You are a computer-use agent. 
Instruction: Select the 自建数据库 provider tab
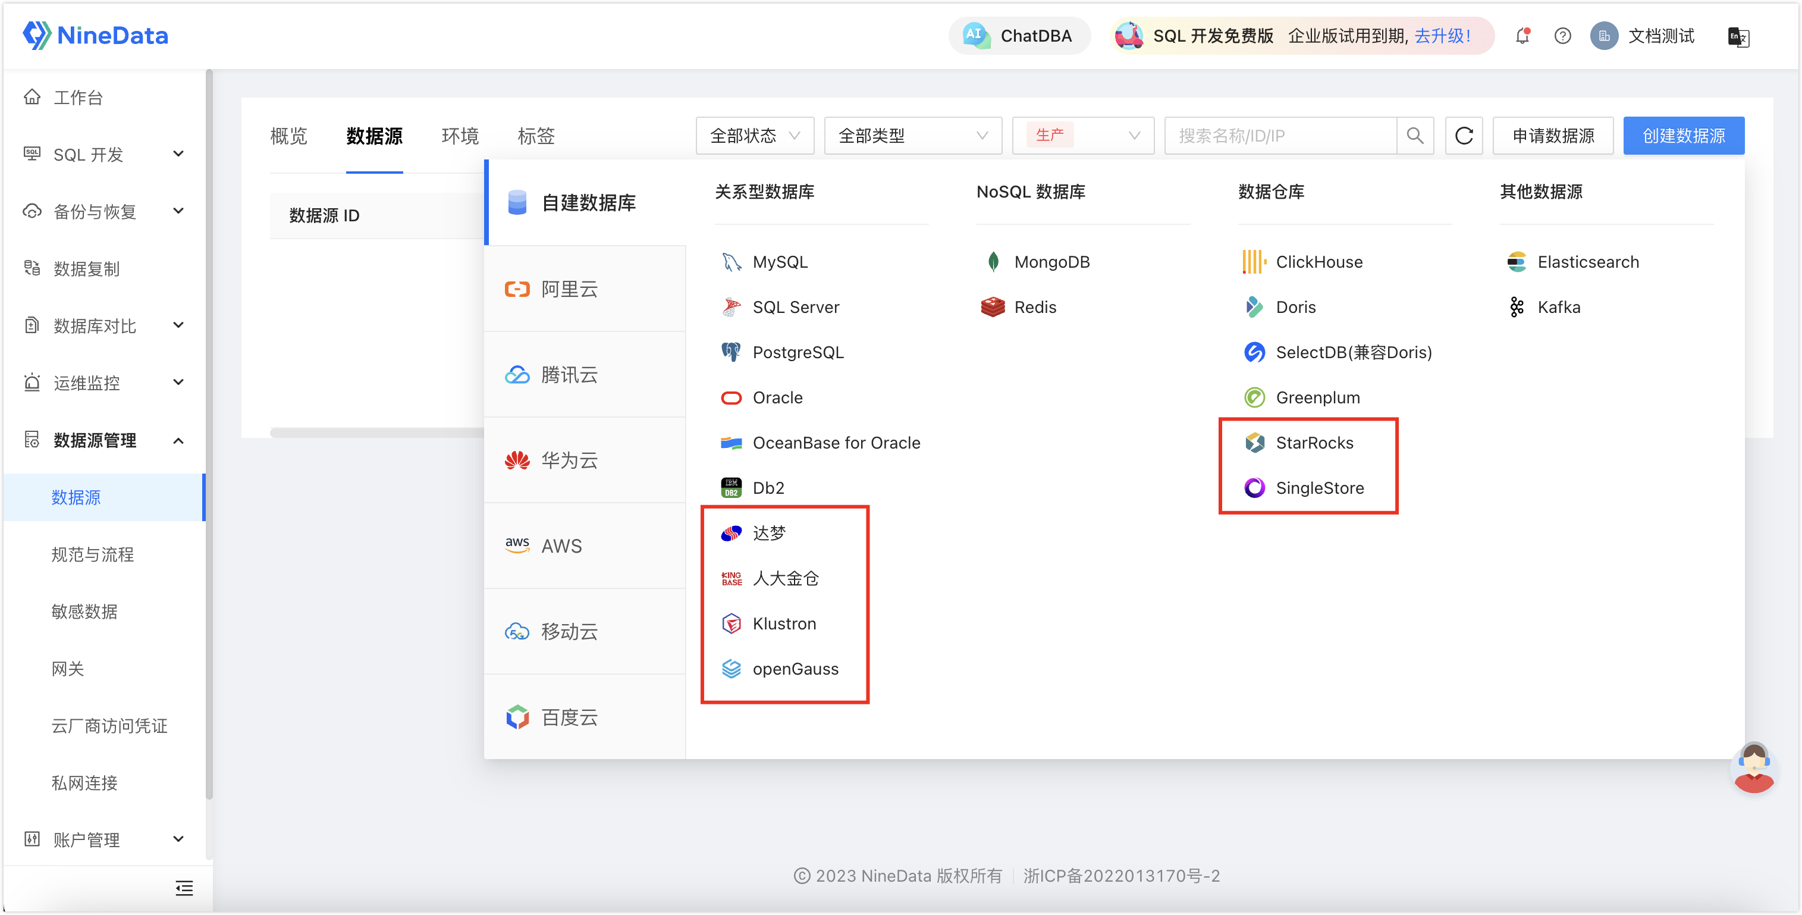point(586,203)
